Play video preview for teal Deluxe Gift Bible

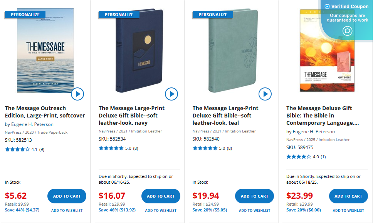(265, 94)
